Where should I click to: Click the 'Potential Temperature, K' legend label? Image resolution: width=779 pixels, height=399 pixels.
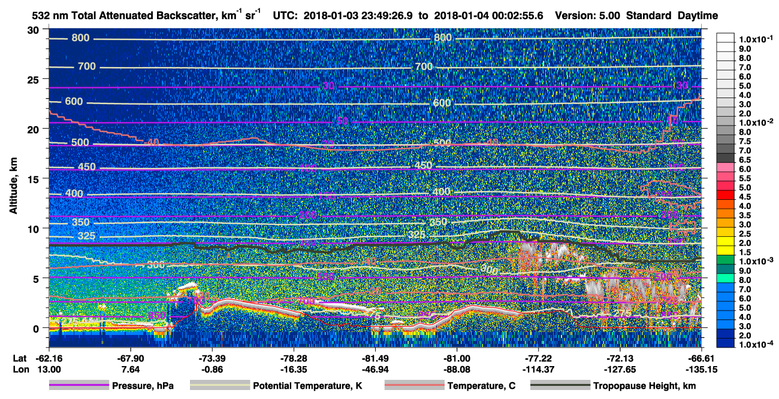coord(308,386)
